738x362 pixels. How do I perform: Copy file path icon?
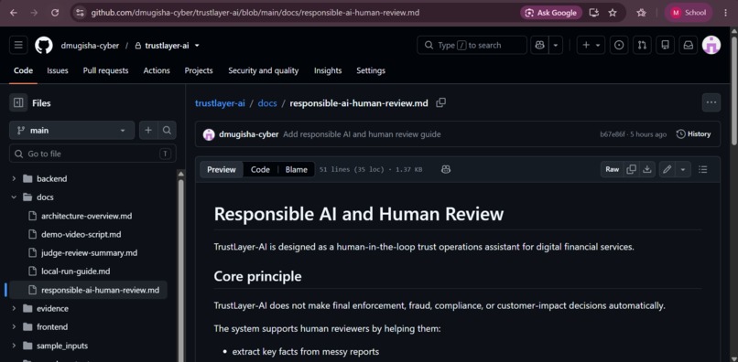tap(440, 102)
